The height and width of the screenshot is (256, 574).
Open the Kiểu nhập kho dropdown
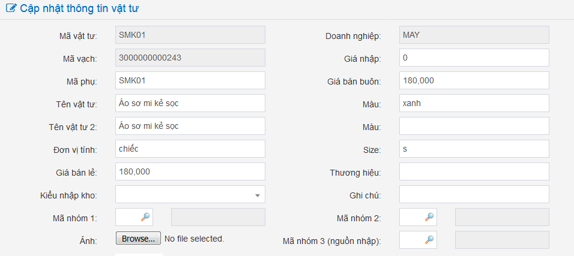pos(190,194)
